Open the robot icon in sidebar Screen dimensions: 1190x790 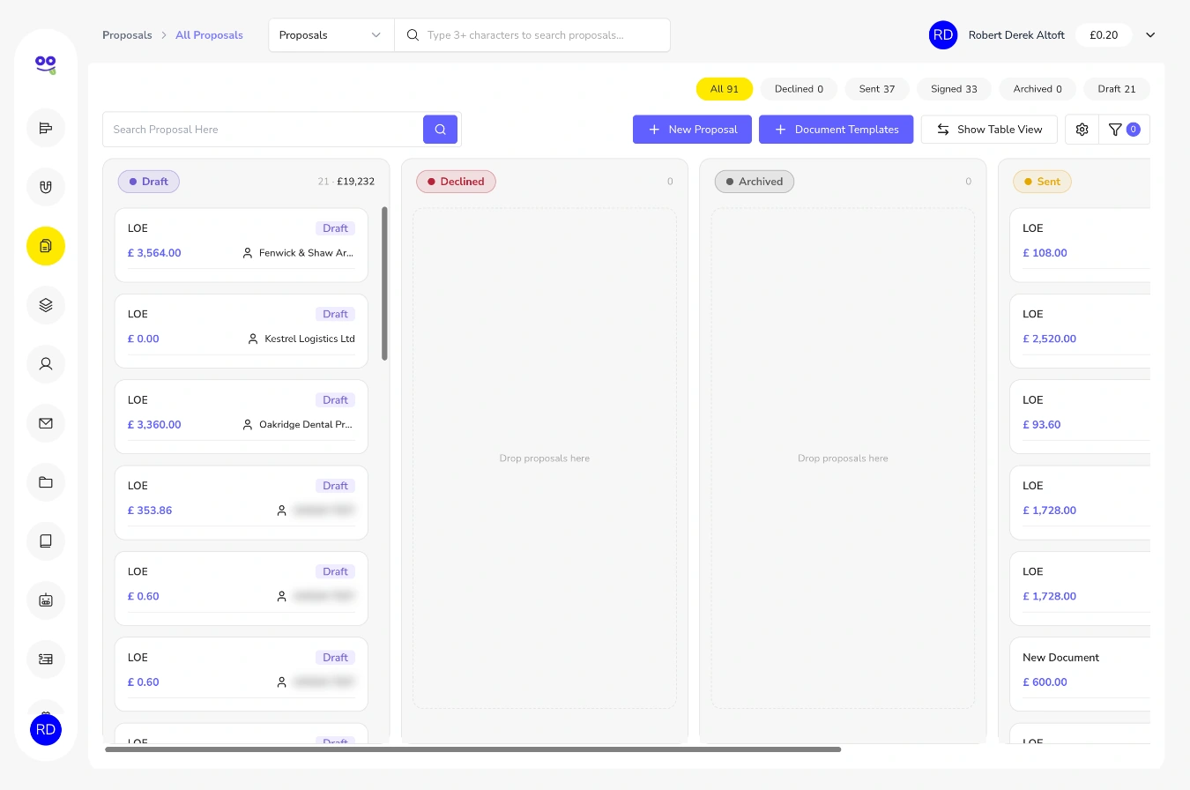point(46,600)
